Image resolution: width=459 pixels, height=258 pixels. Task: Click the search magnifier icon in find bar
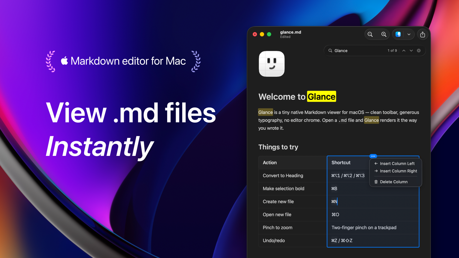coord(330,51)
